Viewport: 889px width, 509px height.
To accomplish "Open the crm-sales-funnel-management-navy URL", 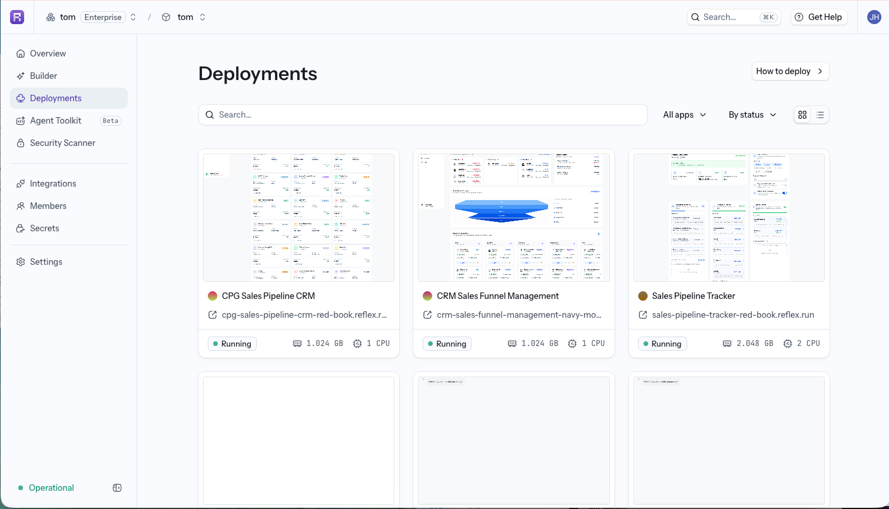I will click(x=519, y=315).
